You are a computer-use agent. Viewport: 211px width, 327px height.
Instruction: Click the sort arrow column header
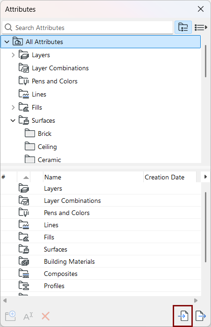(x=24, y=177)
